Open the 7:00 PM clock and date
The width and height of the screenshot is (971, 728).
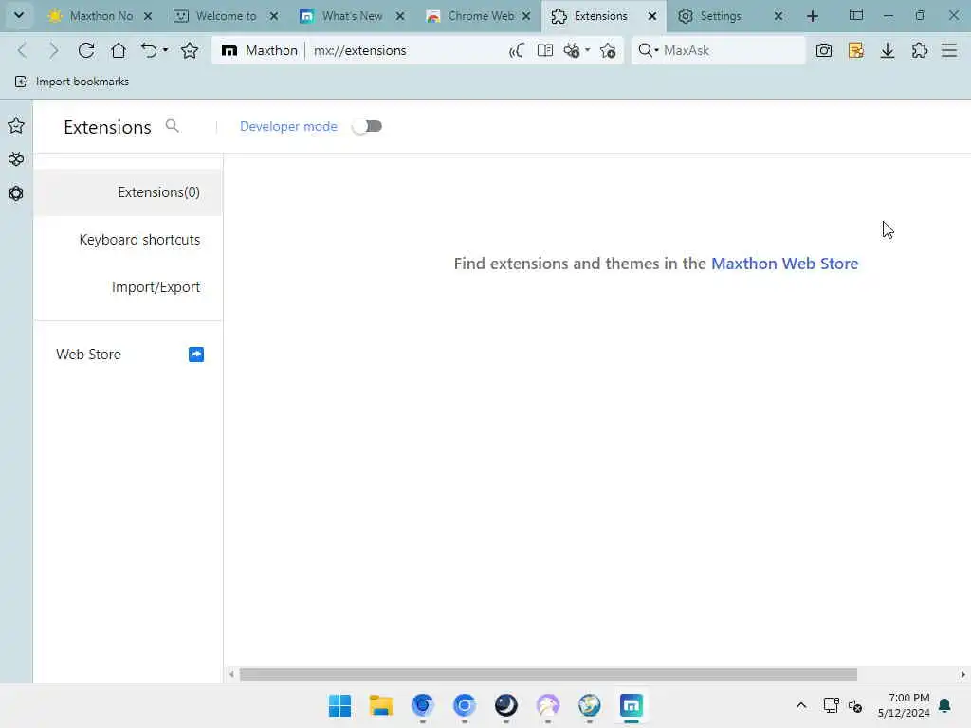(904, 705)
